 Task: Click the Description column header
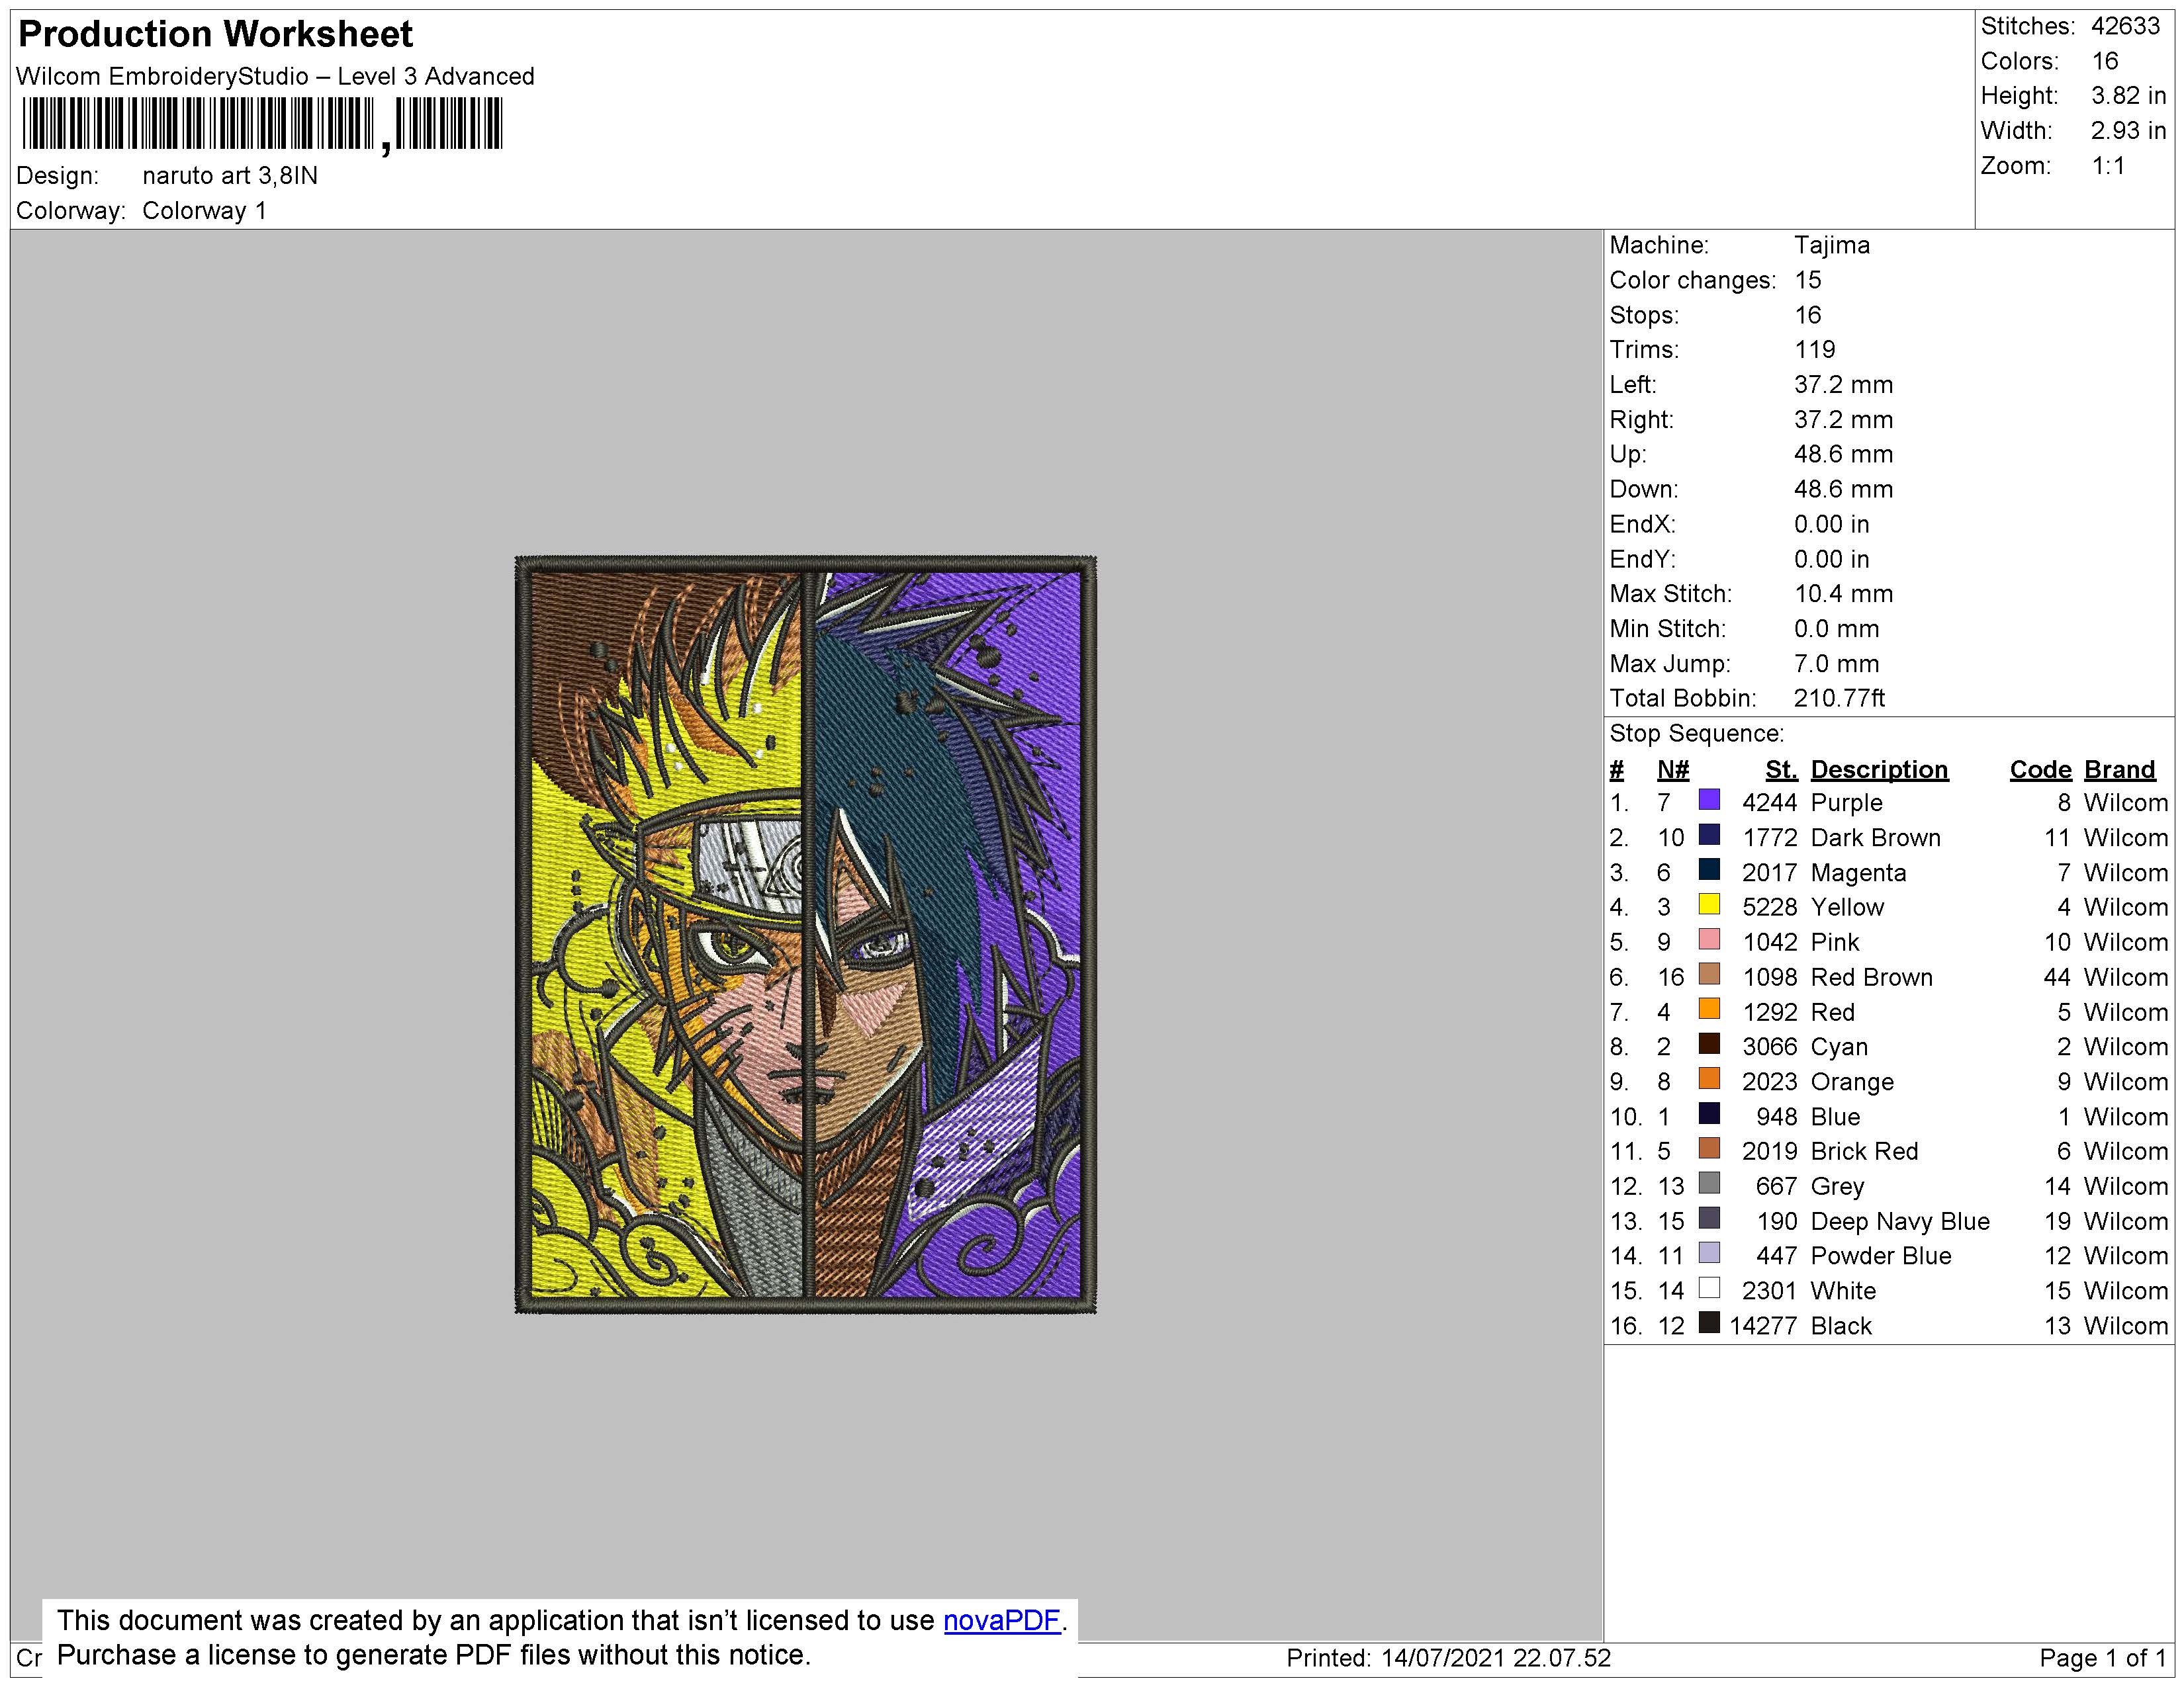coord(1879,769)
